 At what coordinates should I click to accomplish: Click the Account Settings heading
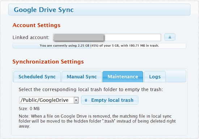pos(37,25)
